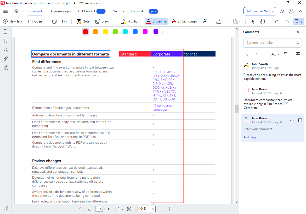Viewport: 306px width, 214px height.
Task: Click the page number input box
Action: click(x=99, y=209)
